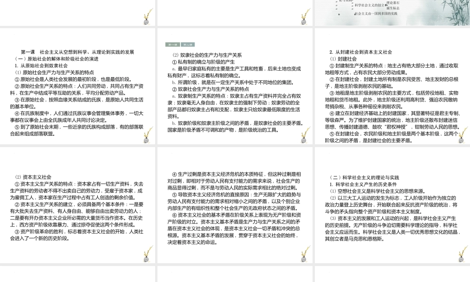The height and width of the screenshot is (282, 470).
Task: Click the subheading '(2) 资本主义社会'
Action: (33, 177)
